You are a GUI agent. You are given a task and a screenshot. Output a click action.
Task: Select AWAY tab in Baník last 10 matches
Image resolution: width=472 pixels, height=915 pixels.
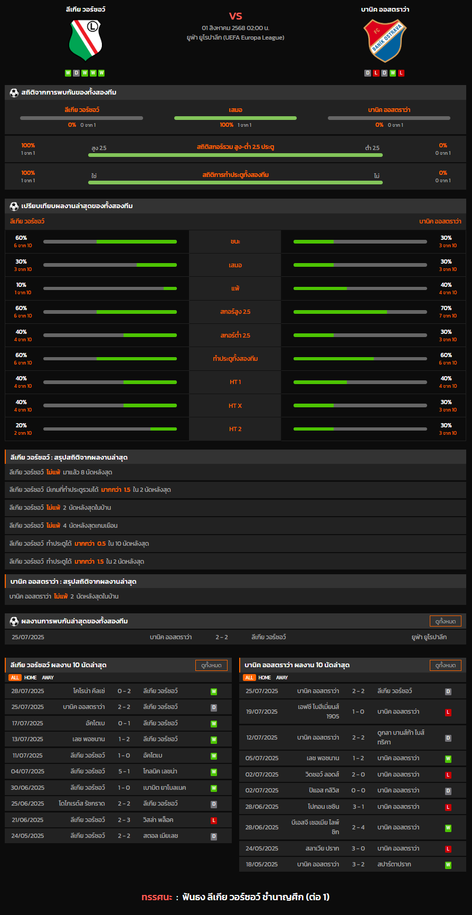(282, 678)
